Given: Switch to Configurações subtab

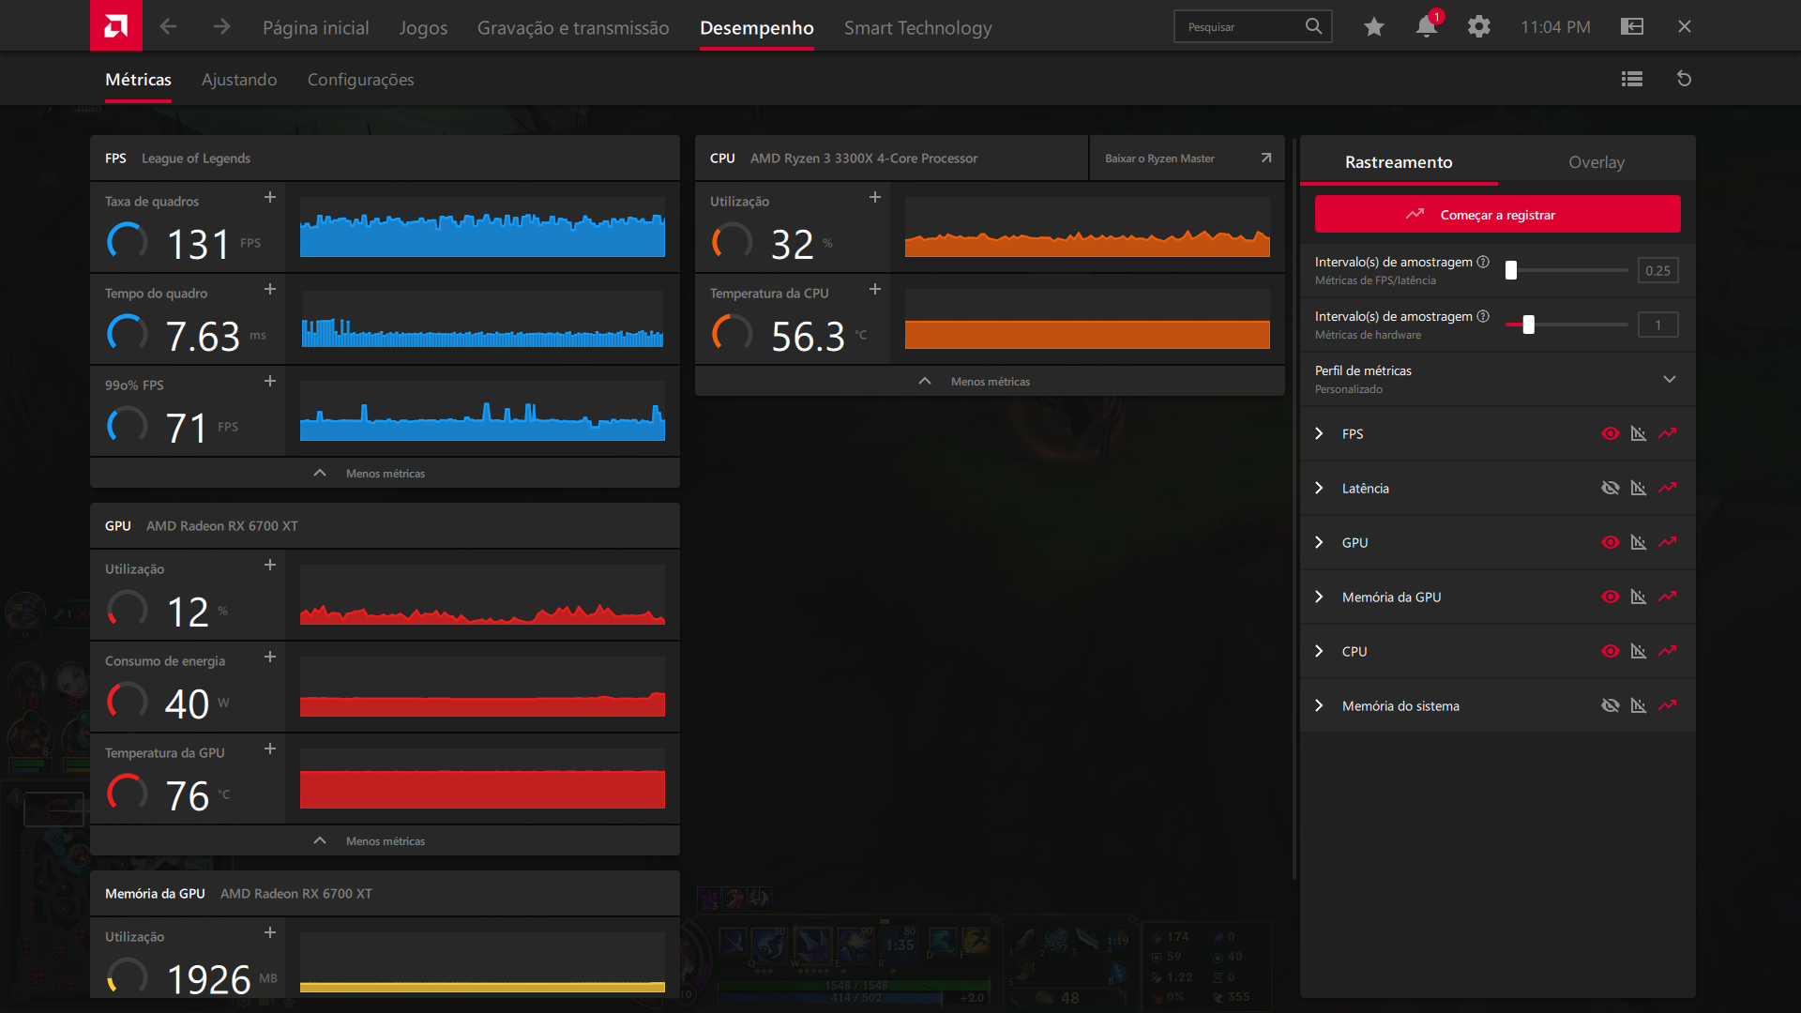Looking at the screenshot, I should pyautogui.click(x=360, y=80).
